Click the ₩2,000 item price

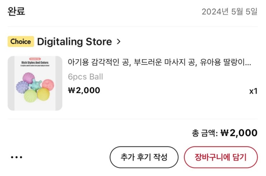click(84, 90)
